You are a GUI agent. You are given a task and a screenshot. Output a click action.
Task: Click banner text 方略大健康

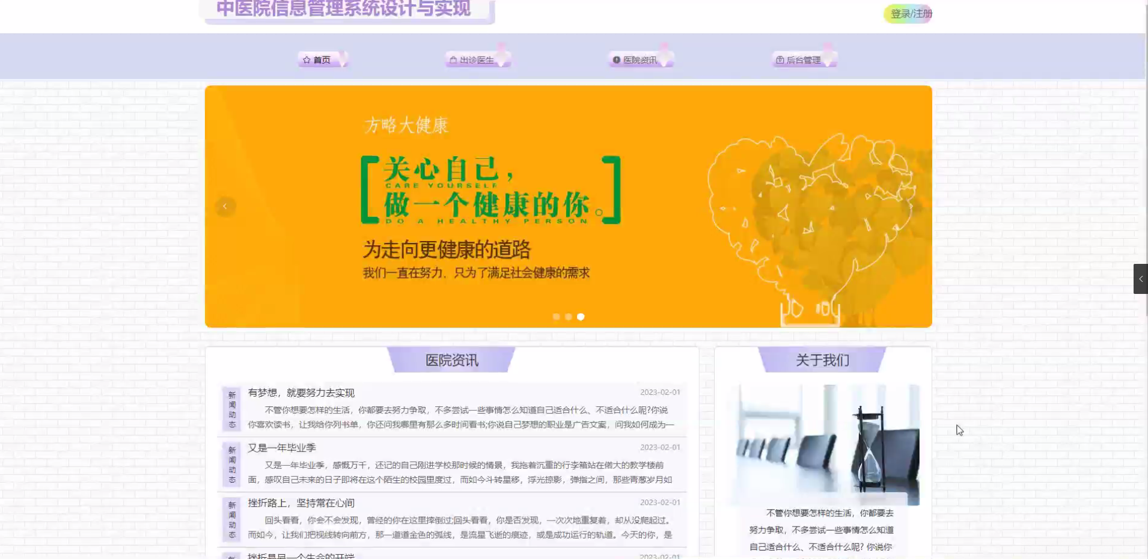tap(406, 125)
